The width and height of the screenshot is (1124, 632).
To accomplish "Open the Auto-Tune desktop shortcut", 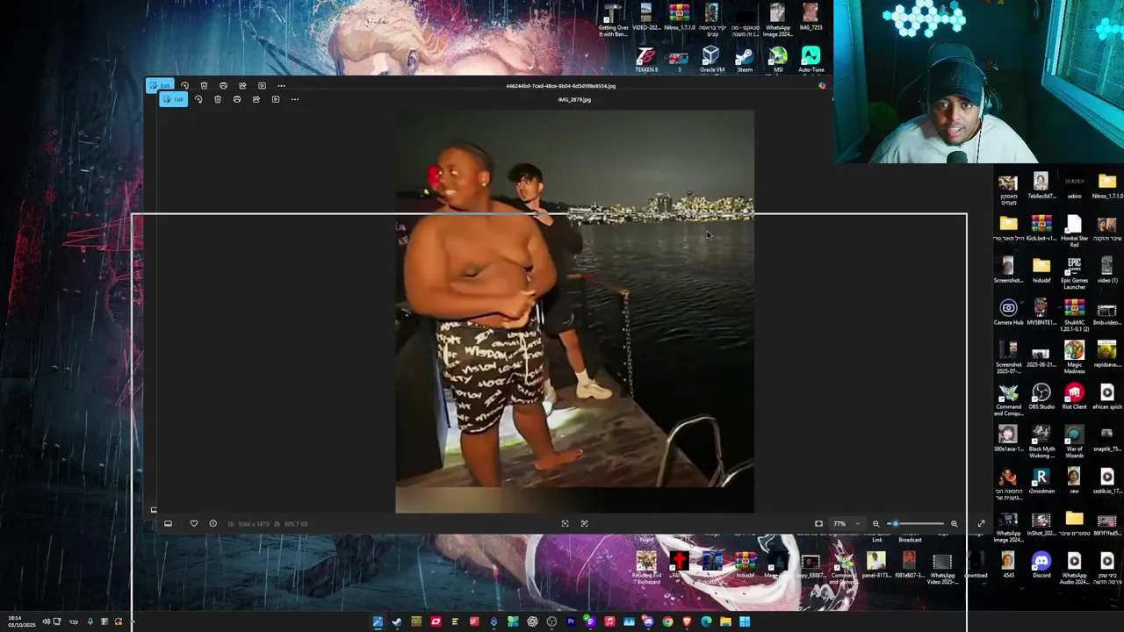I will pyautogui.click(x=811, y=61).
